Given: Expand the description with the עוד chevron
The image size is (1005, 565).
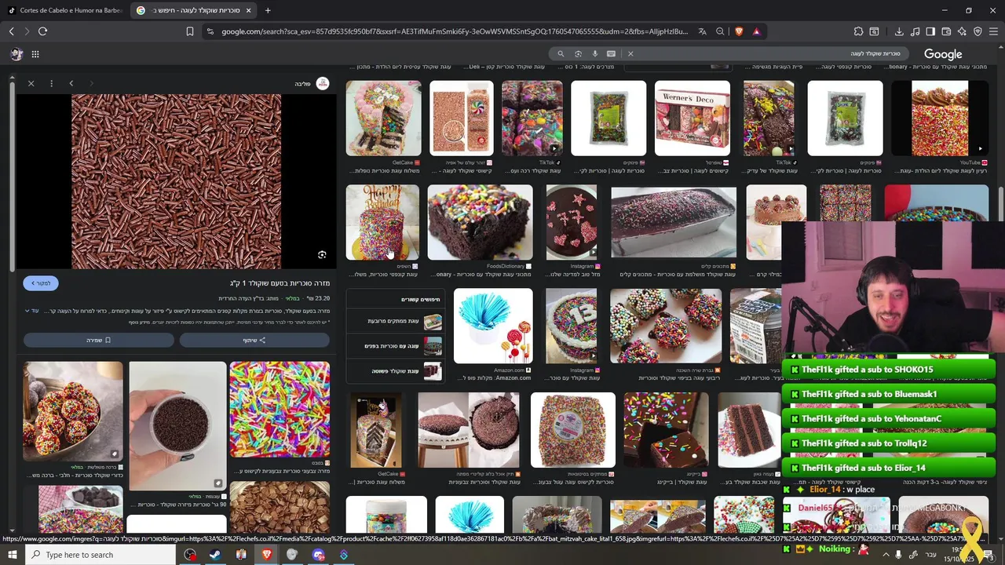Looking at the screenshot, I should pos(31,311).
